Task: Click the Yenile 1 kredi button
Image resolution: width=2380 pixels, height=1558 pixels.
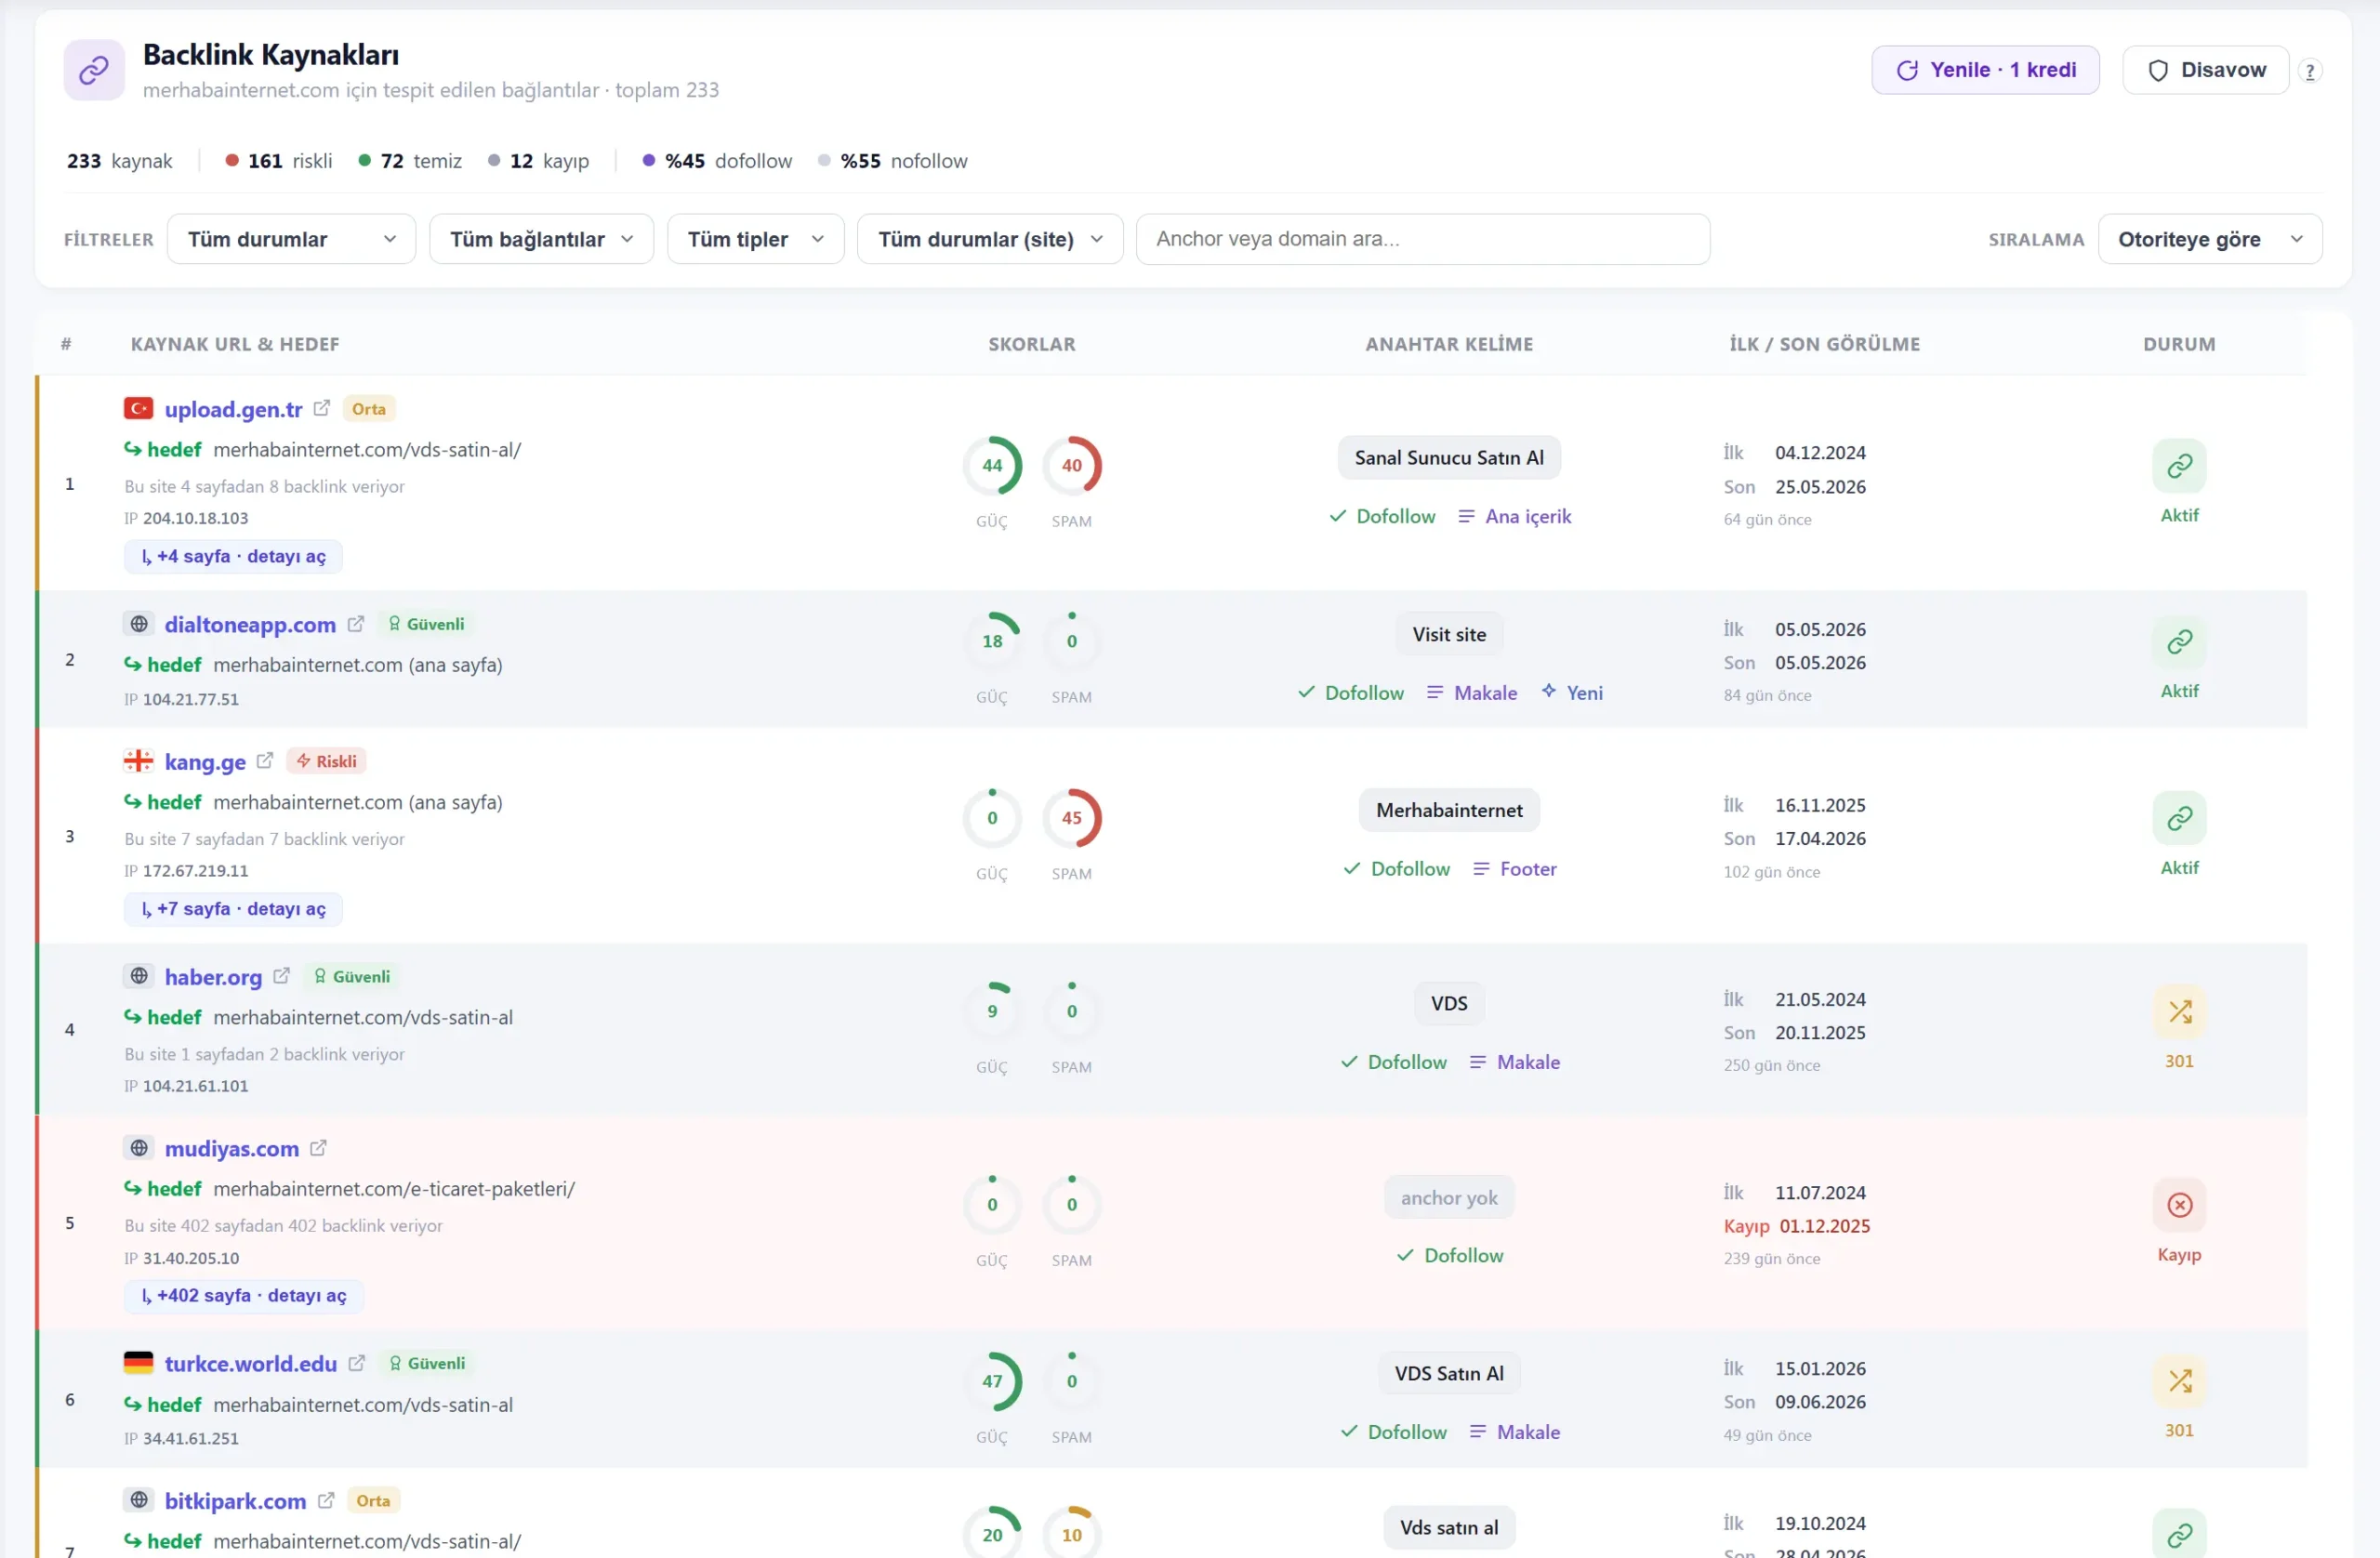Action: 1984,70
